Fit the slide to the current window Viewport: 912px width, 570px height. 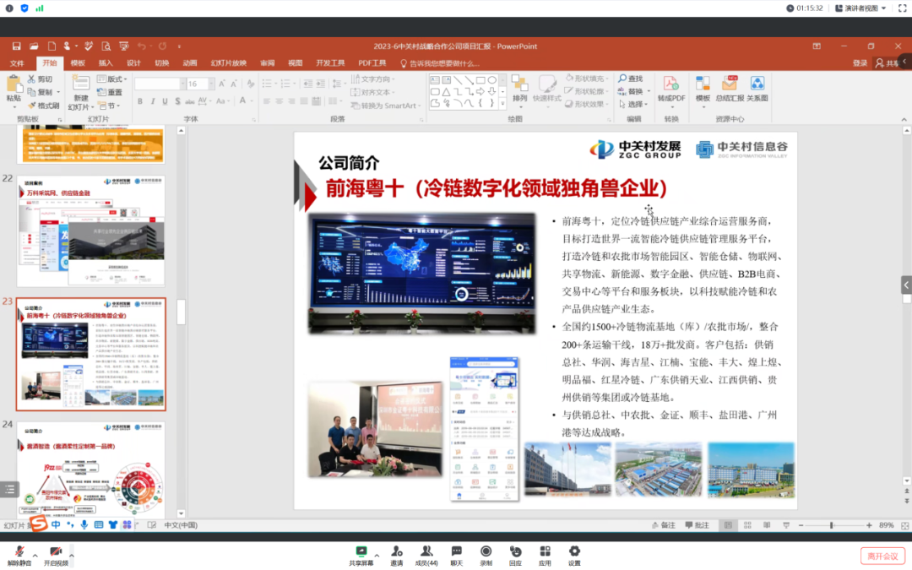905,525
